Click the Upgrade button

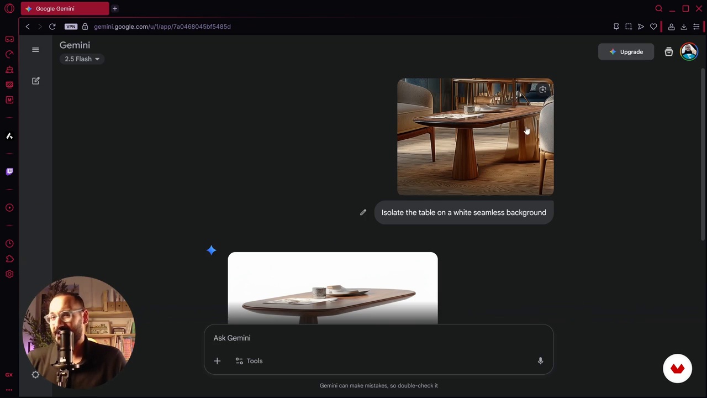click(626, 52)
